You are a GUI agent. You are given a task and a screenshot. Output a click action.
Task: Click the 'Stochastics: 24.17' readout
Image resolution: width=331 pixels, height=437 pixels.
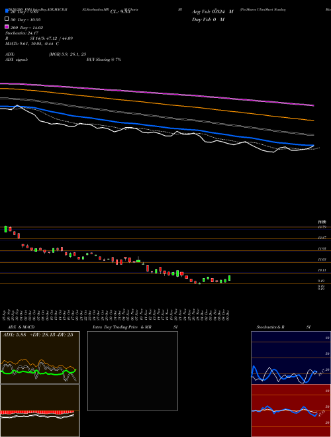point(21,33)
